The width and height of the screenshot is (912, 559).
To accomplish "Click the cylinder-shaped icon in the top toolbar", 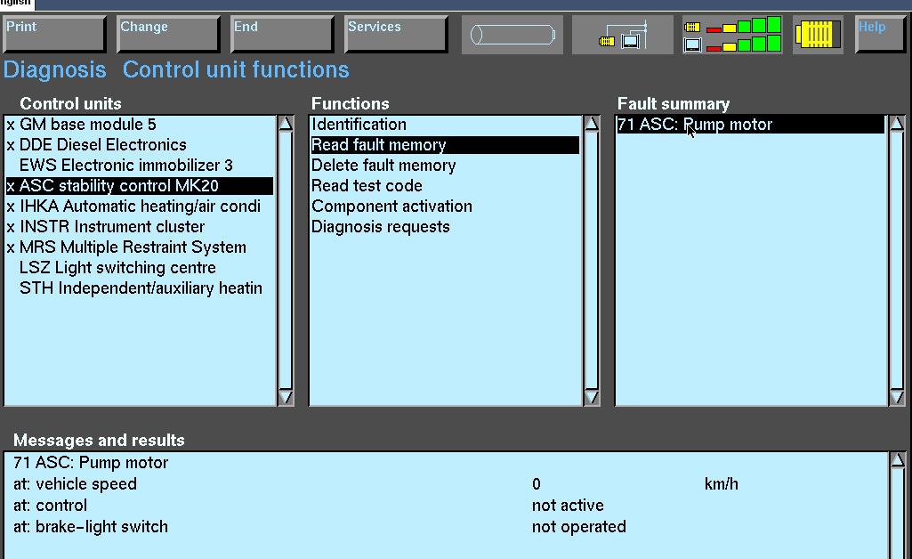I will point(512,36).
